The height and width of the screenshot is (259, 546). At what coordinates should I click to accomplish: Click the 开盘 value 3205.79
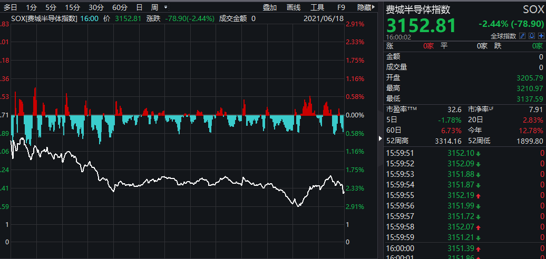[x=530, y=78]
